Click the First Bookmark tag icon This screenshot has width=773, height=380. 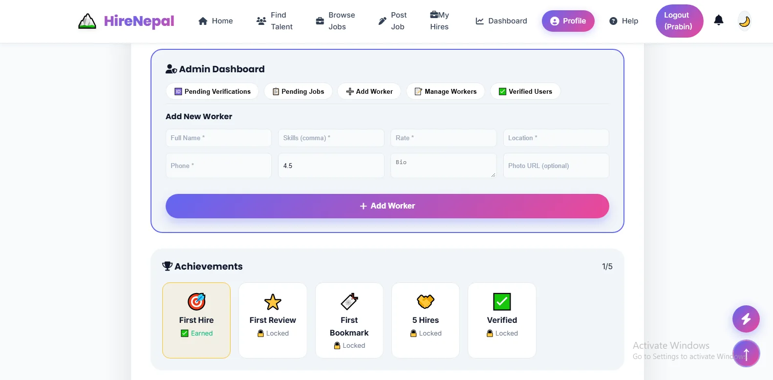click(349, 302)
